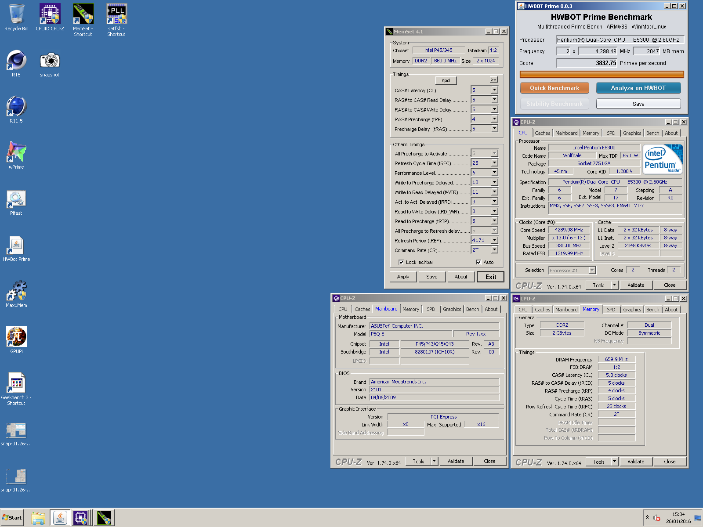Click the Start button on taskbar
Screen dimensions: 703x527
(x=12, y=518)
